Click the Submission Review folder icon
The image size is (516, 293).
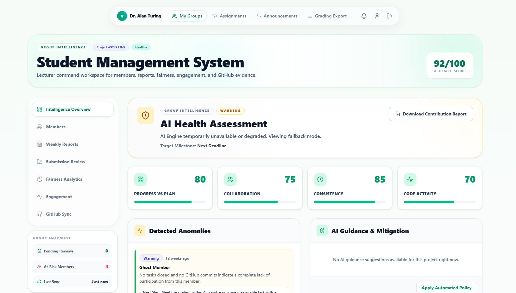click(40, 162)
